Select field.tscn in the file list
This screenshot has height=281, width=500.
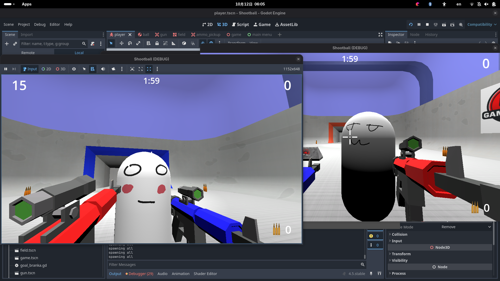[28, 250]
